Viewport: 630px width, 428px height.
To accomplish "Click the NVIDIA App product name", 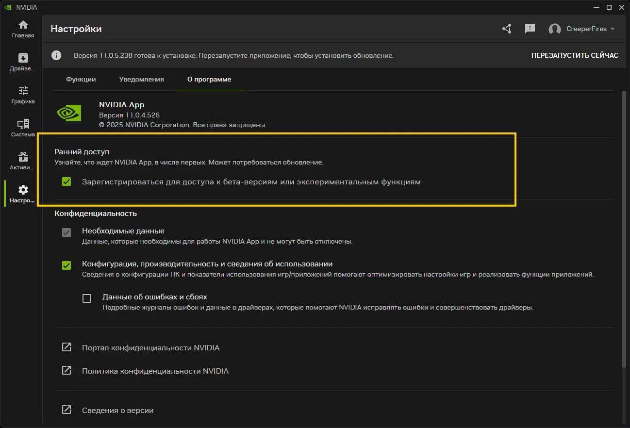I will [x=121, y=104].
